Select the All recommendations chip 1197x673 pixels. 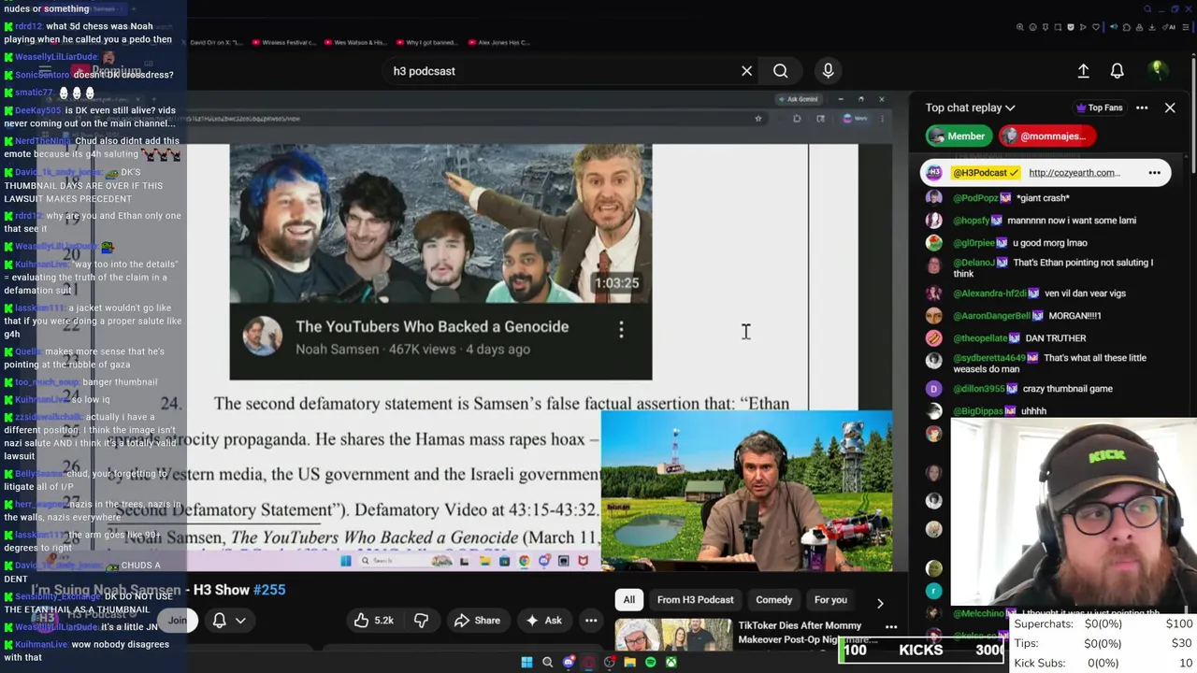[x=629, y=600]
